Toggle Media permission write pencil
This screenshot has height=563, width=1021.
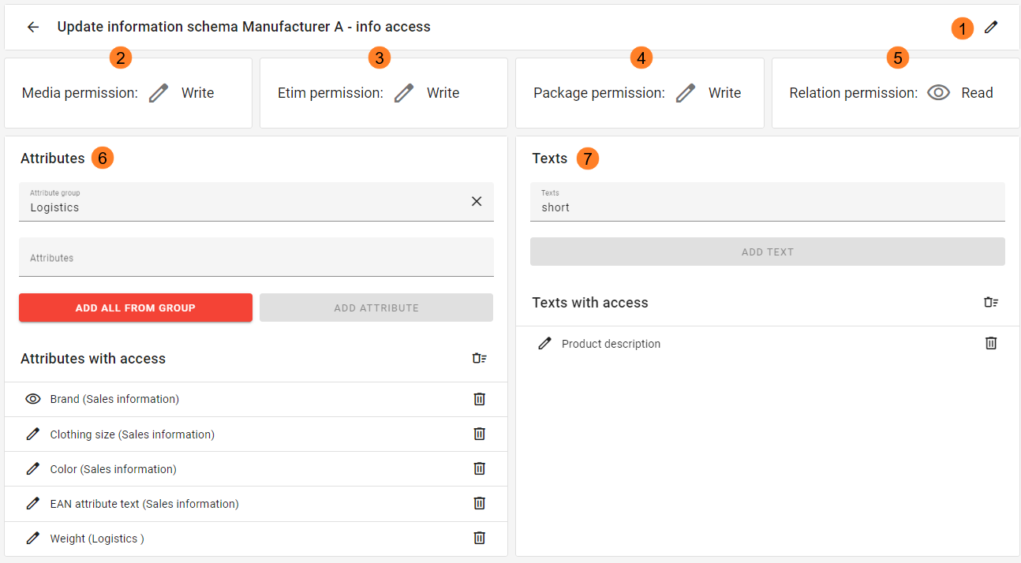pyautogui.click(x=159, y=93)
